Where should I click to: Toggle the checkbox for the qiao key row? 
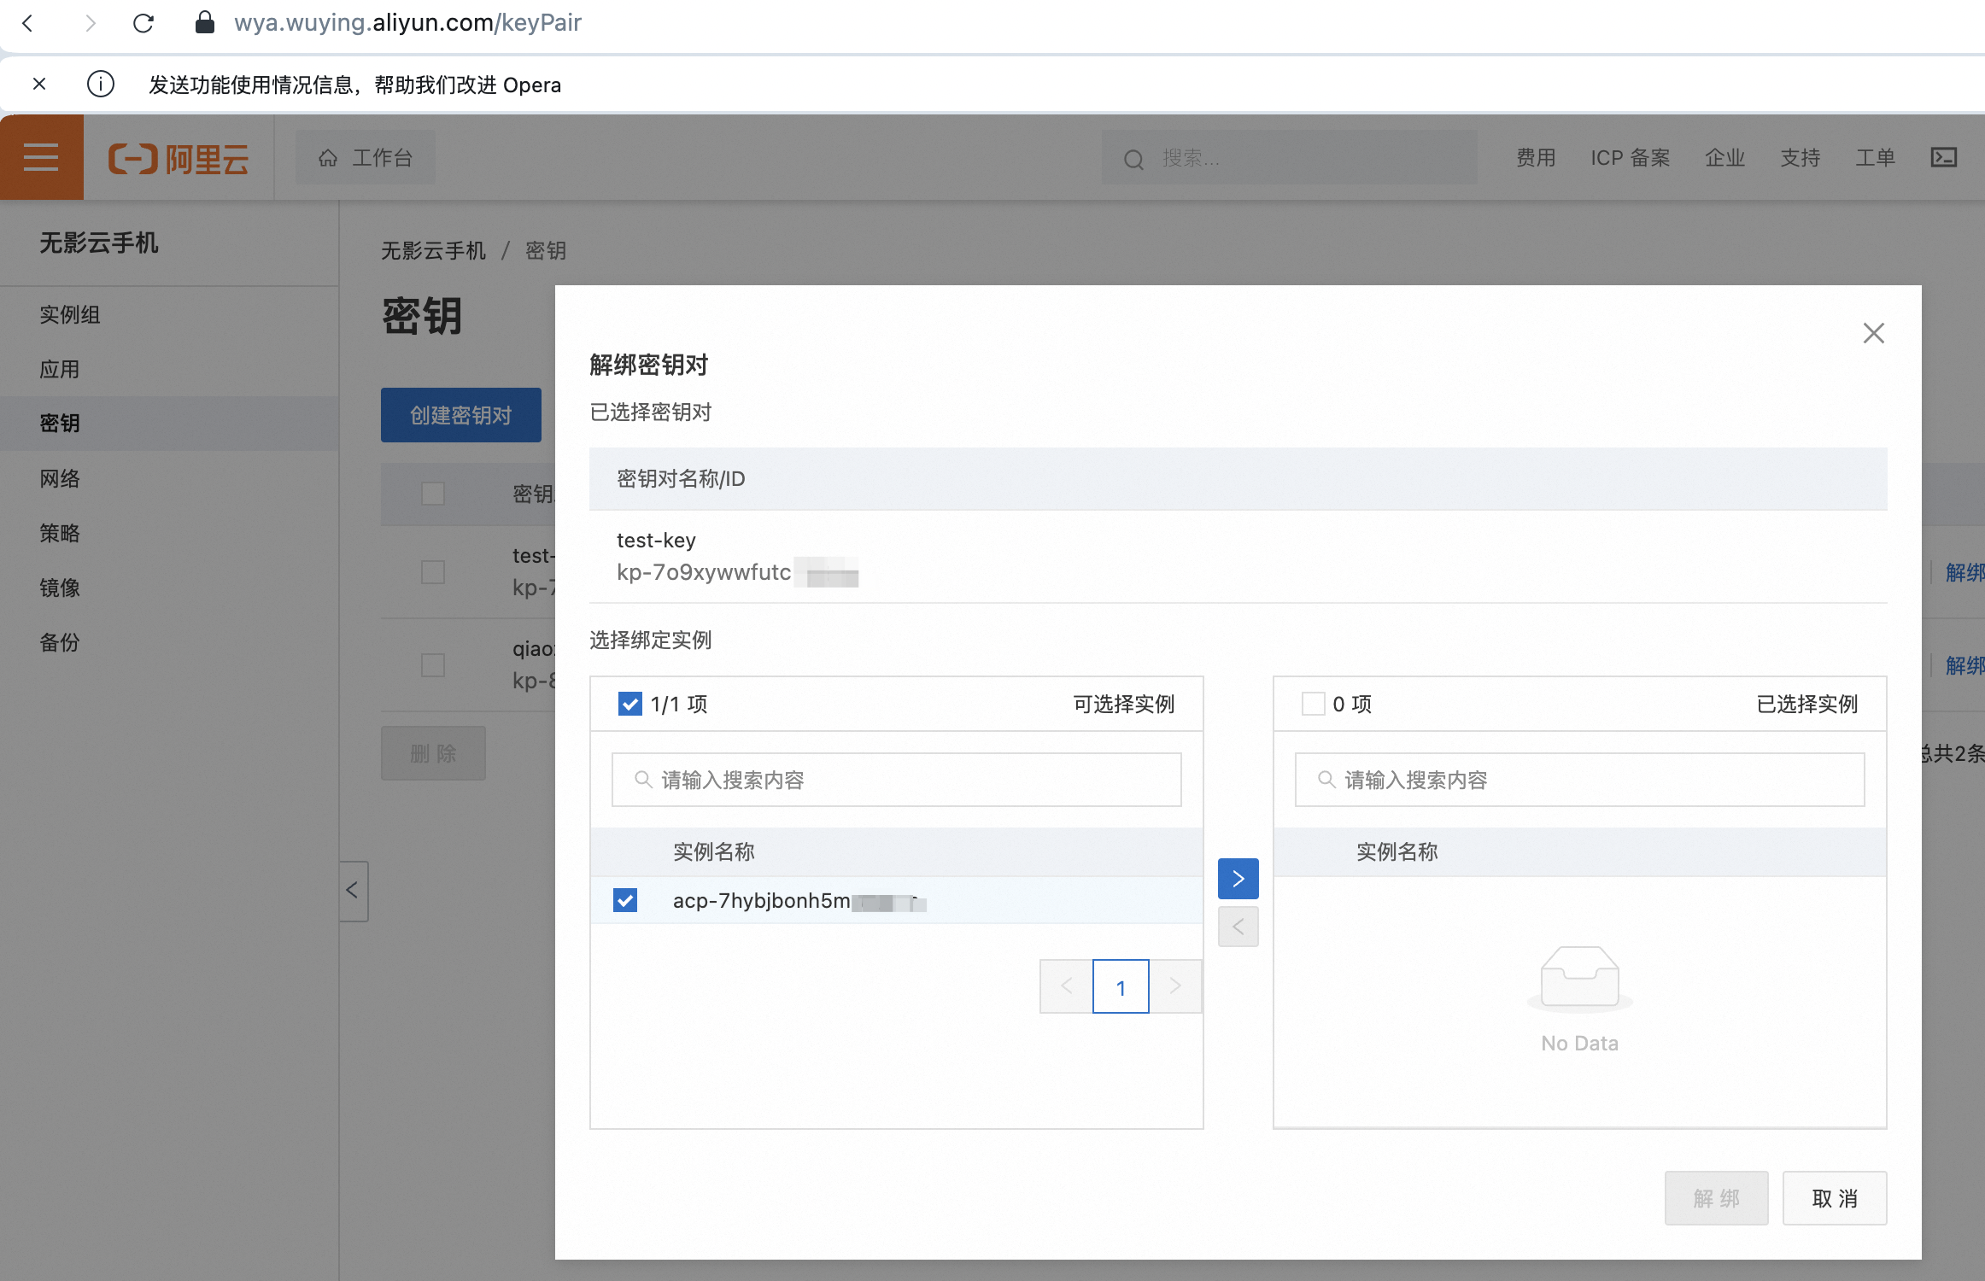pyautogui.click(x=433, y=664)
